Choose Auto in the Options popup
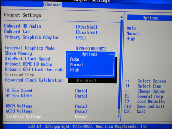The width and height of the screenshot is (172, 129). [75, 59]
